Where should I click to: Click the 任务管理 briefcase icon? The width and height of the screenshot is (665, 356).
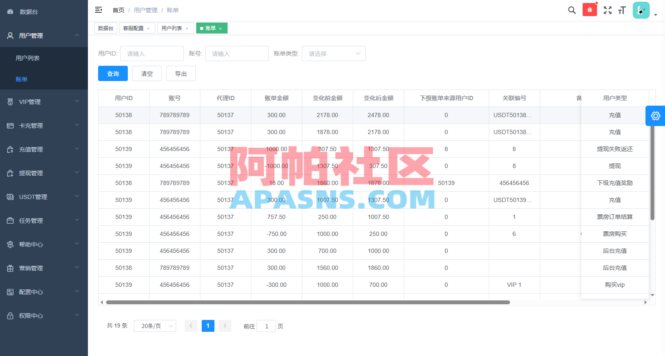[10, 221]
